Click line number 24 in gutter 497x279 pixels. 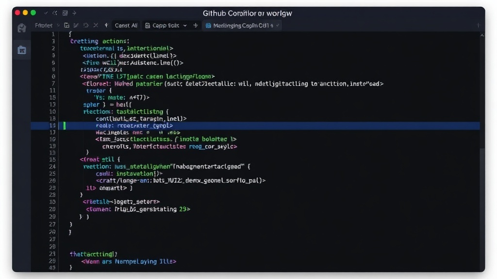pos(52,167)
